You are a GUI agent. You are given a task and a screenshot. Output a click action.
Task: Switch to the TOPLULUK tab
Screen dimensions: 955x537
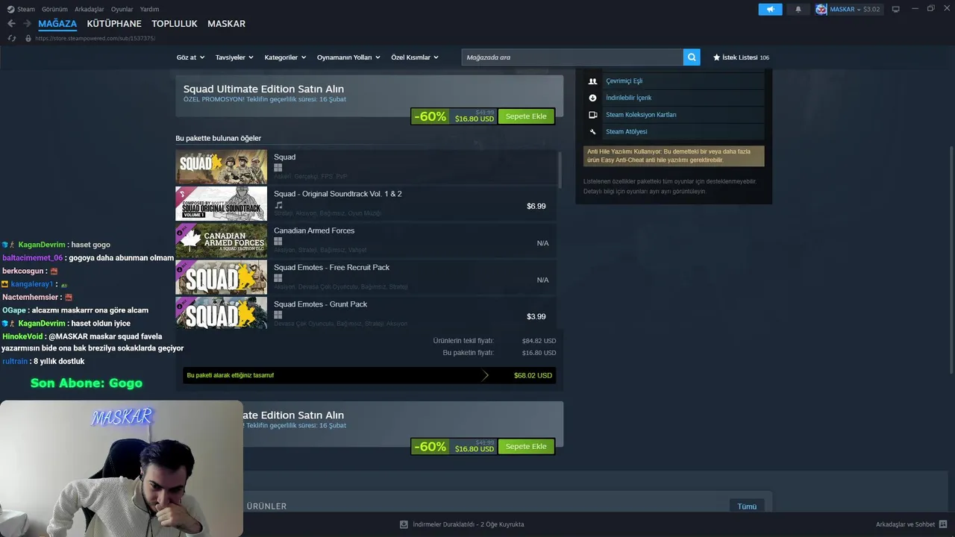[175, 24]
